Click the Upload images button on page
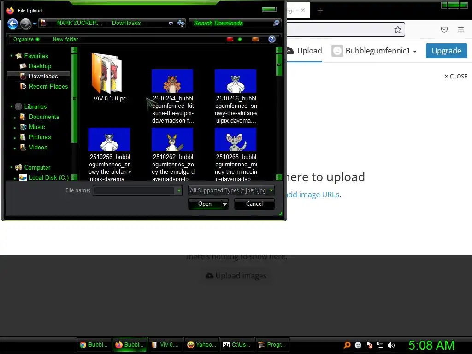Image resolution: width=472 pixels, height=354 pixels. [x=236, y=276]
